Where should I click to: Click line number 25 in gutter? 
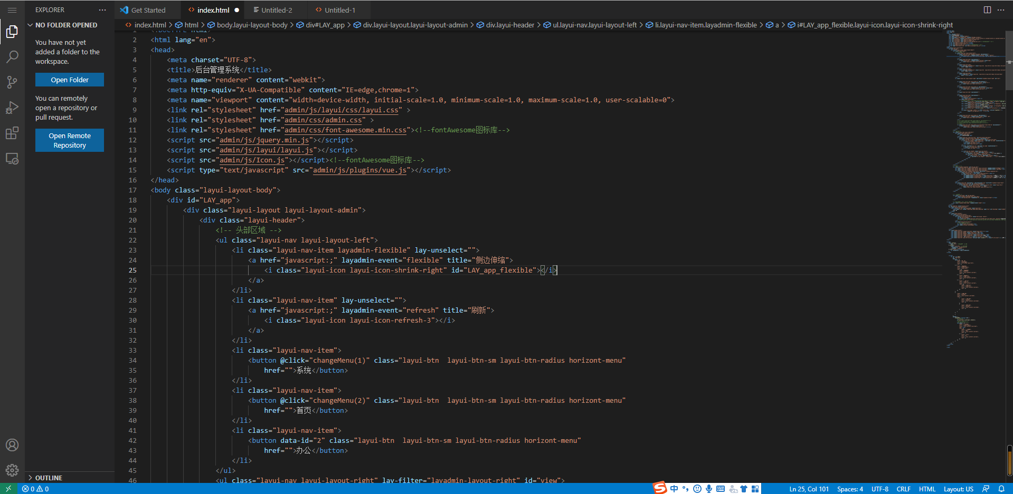point(132,270)
